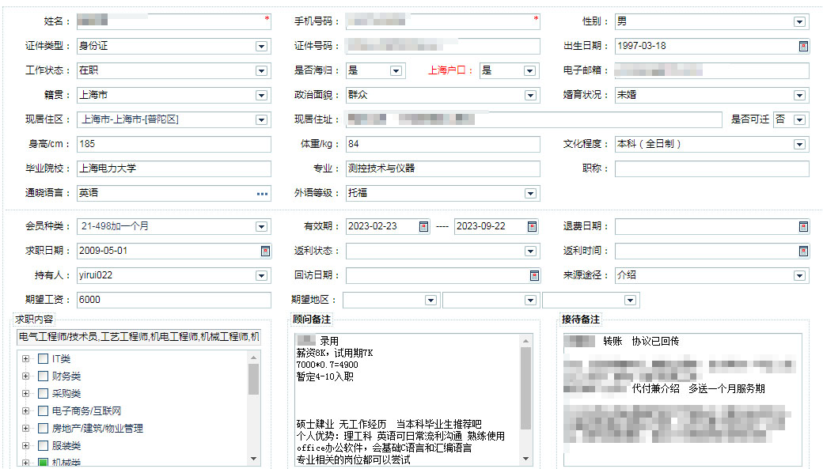This screenshot has height=469, width=823.
Task: Open the 返利状态 dropdown
Action: 531,252
